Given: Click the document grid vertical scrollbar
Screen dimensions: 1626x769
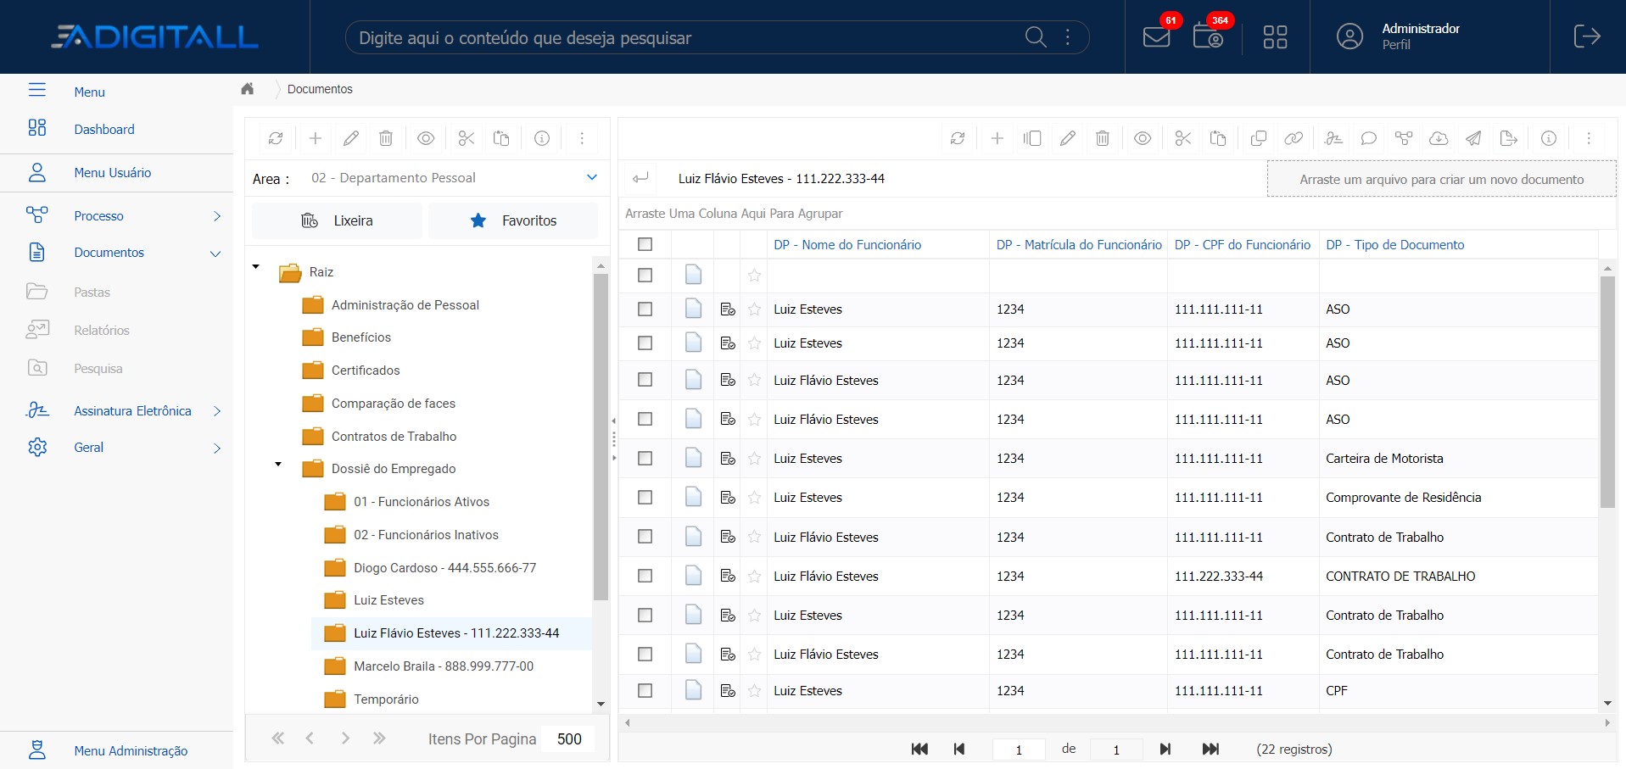Looking at the screenshot, I should coord(1607,390).
